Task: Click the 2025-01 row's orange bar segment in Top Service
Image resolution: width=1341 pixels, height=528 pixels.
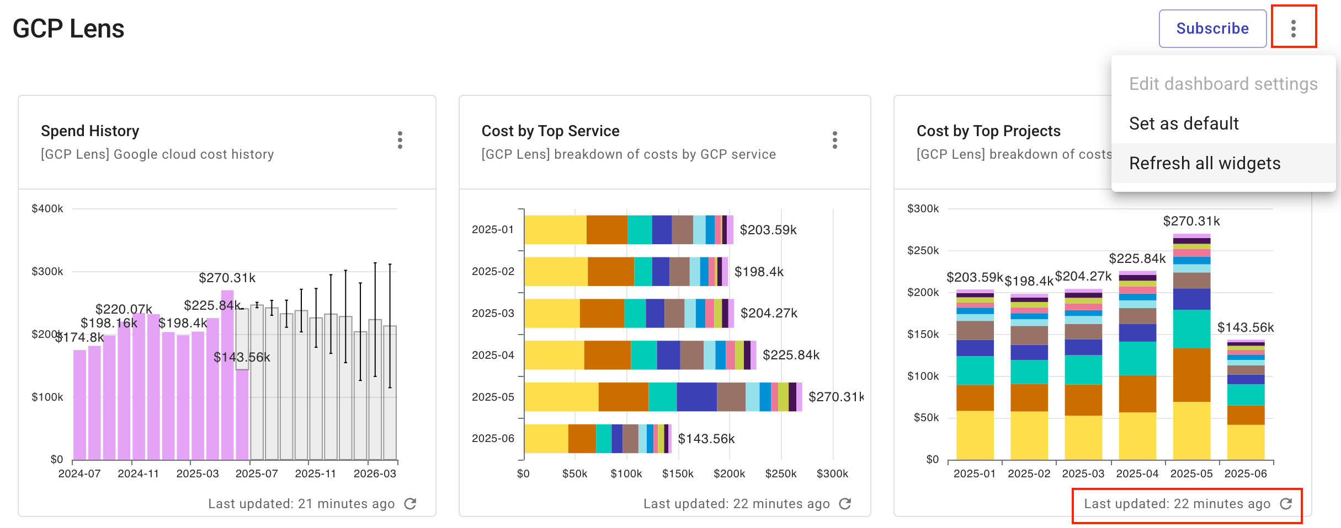Action: [607, 230]
